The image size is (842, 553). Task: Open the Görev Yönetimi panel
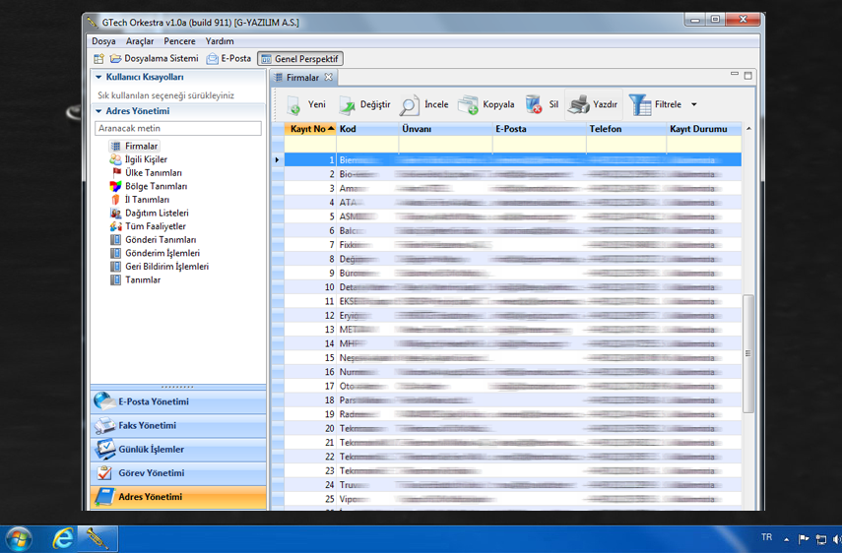point(151,473)
